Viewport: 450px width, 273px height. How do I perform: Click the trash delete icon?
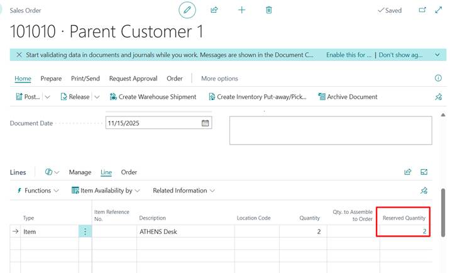click(x=269, y=10)
